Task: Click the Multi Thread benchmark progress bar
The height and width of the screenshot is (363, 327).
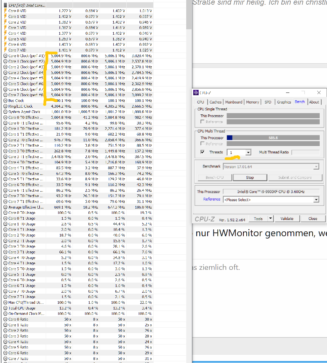Action: pos(273,137)
